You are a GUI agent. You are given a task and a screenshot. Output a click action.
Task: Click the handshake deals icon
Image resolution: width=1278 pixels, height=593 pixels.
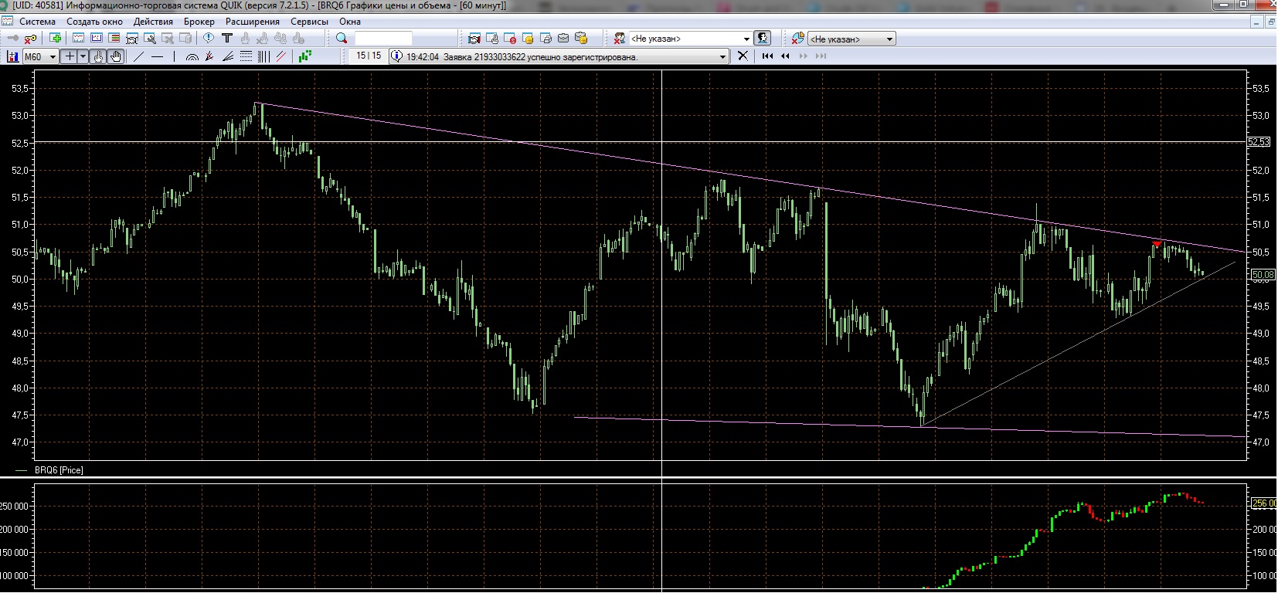pyautogui.click(x=474, y=39)
